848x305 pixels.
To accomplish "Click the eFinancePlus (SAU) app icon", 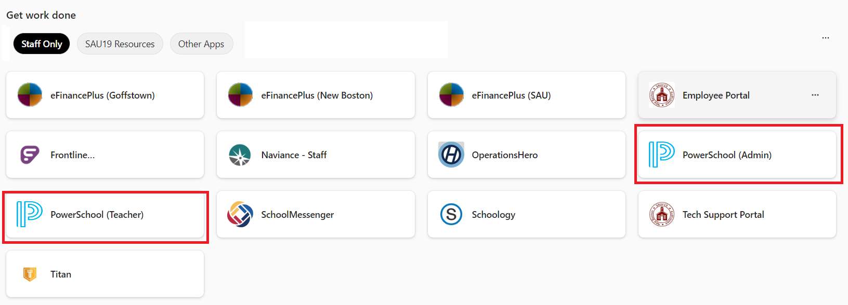I will click(451, 95).
